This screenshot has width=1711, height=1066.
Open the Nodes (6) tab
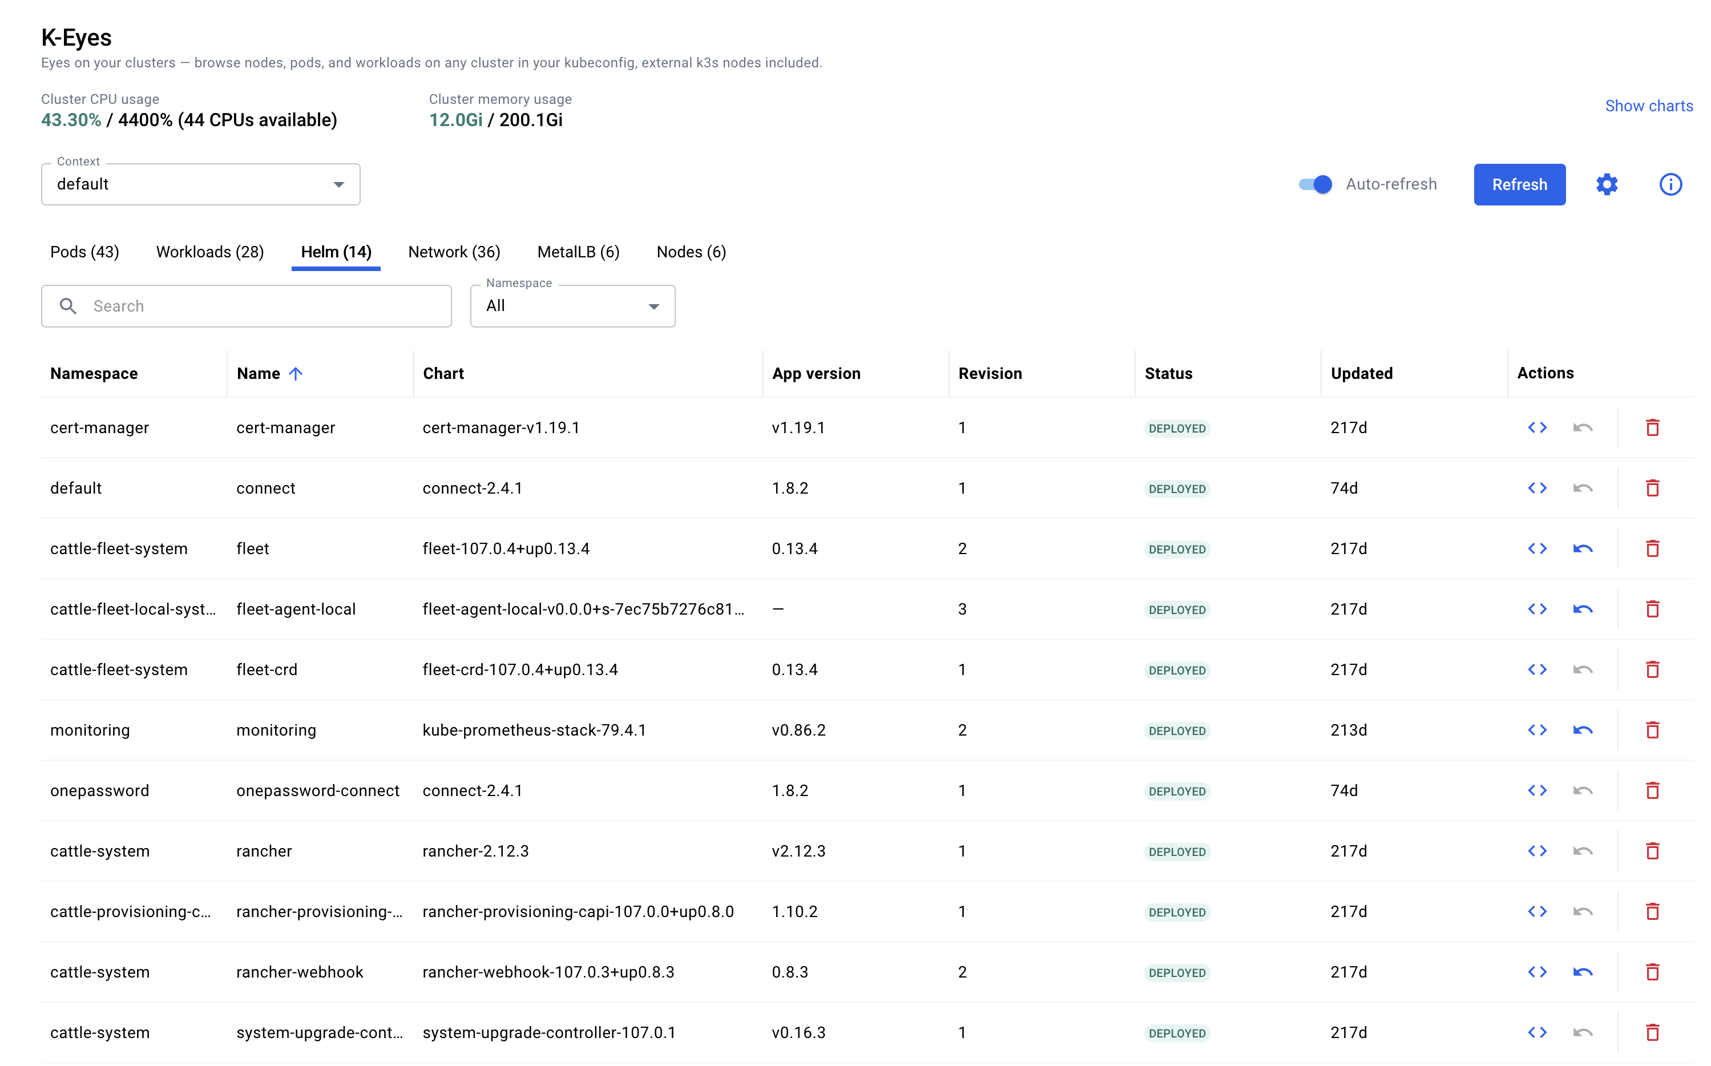click(691, 252)
